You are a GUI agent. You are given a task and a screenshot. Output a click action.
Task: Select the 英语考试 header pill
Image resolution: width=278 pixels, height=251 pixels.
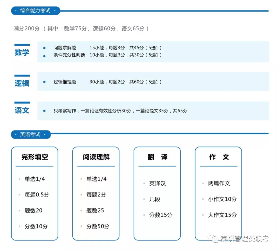coord(30,134)
